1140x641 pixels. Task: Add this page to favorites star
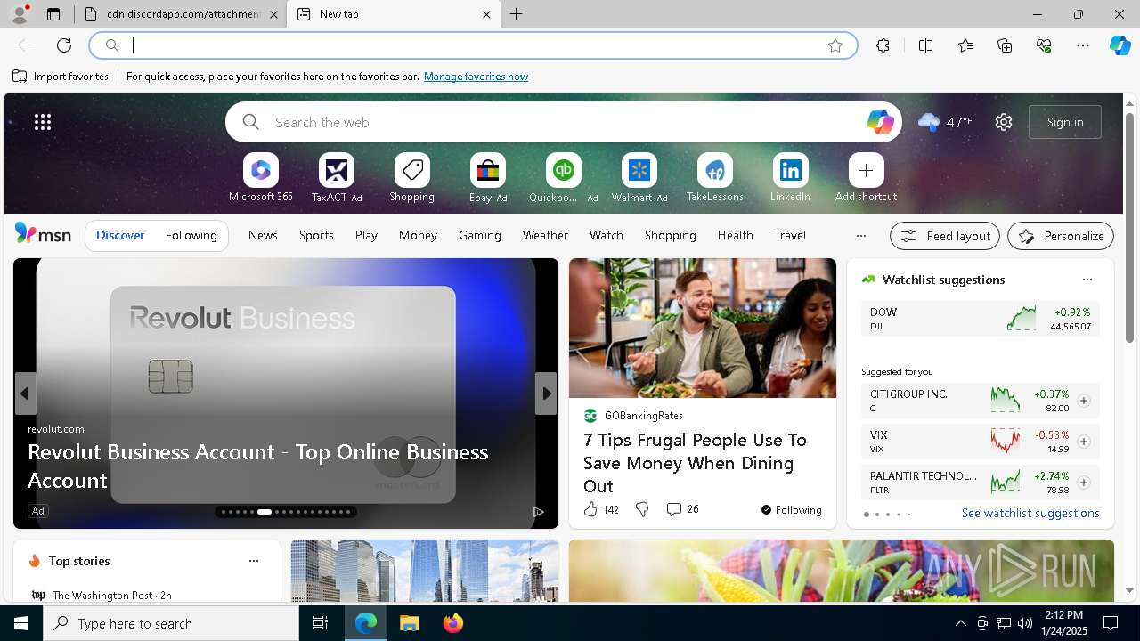835,45
